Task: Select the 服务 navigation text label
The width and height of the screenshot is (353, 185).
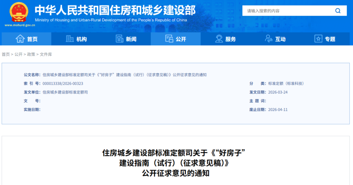Action: (x=230, y=39)
